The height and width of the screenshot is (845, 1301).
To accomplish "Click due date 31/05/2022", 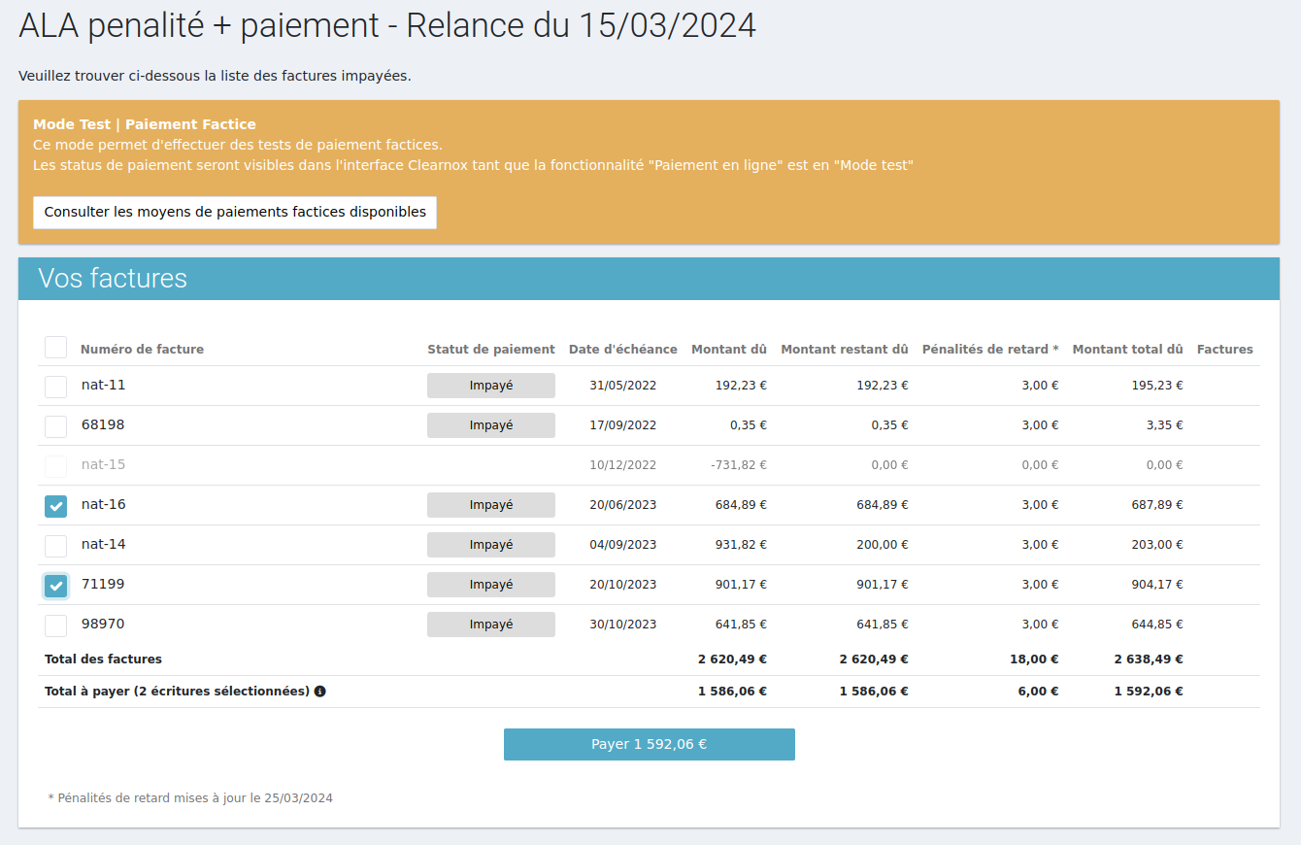I will pyautogui.click(x=623, y=386).
